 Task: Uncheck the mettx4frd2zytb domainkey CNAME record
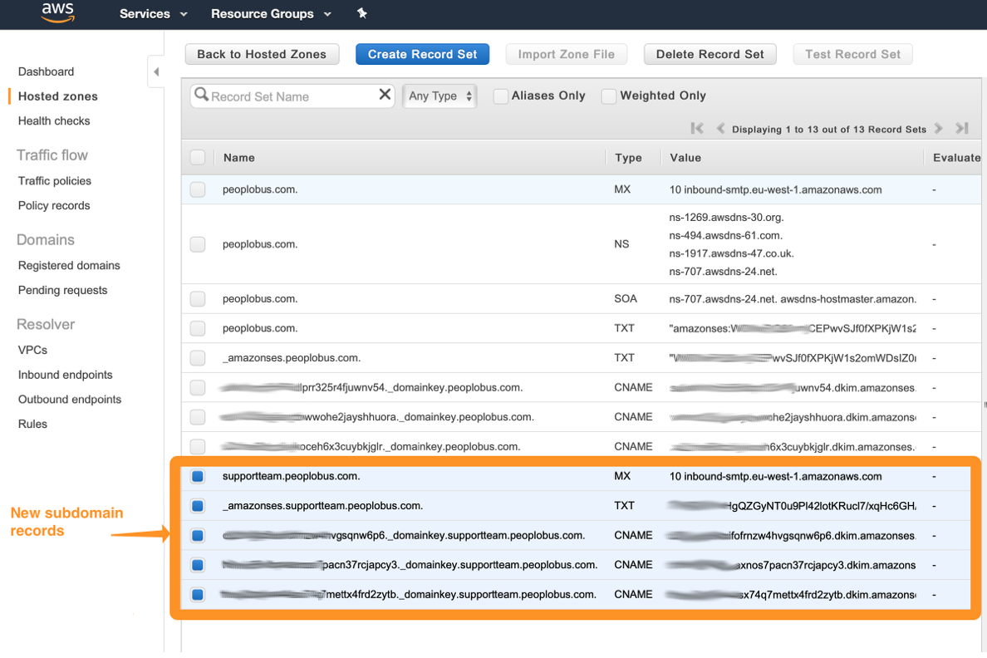198,594
